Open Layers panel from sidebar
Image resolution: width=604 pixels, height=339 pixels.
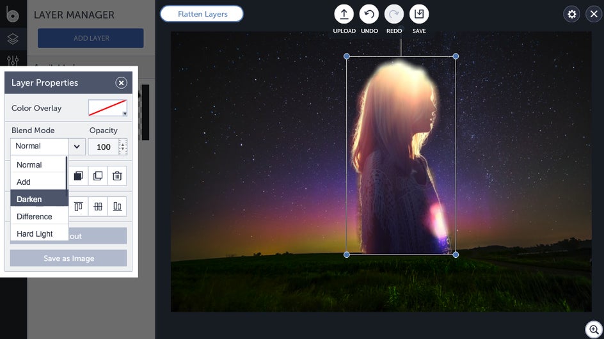click(x=13, y=38)
